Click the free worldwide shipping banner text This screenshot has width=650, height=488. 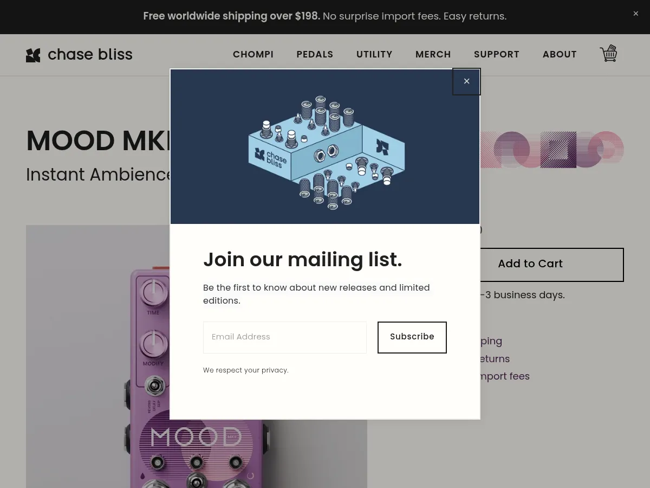(x=324, y=16)
